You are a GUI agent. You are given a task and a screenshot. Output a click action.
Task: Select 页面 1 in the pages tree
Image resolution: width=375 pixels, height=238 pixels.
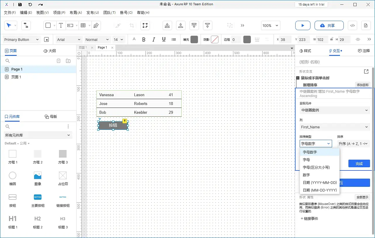coord(16,77)
